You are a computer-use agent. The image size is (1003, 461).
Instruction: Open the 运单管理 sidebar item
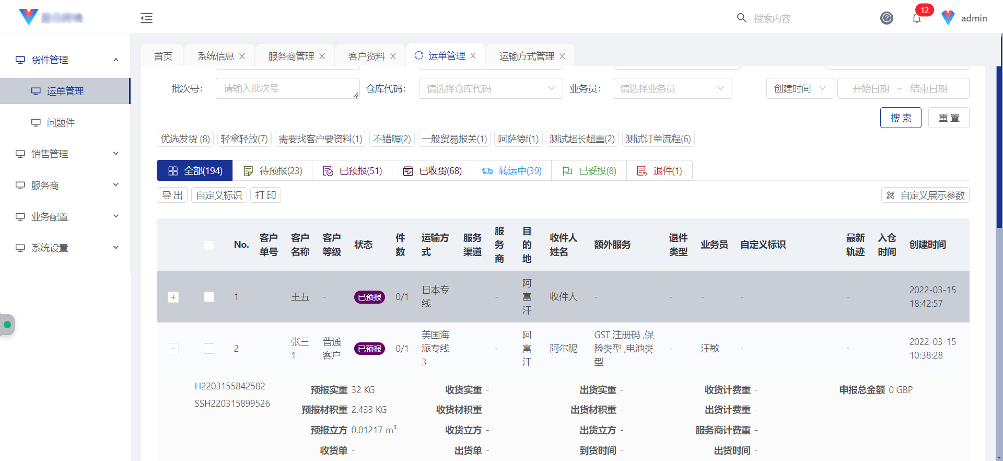pyautogui.click(x=65, y=91)
